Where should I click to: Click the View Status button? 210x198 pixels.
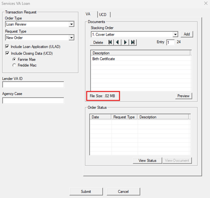(x=147, y=160)
